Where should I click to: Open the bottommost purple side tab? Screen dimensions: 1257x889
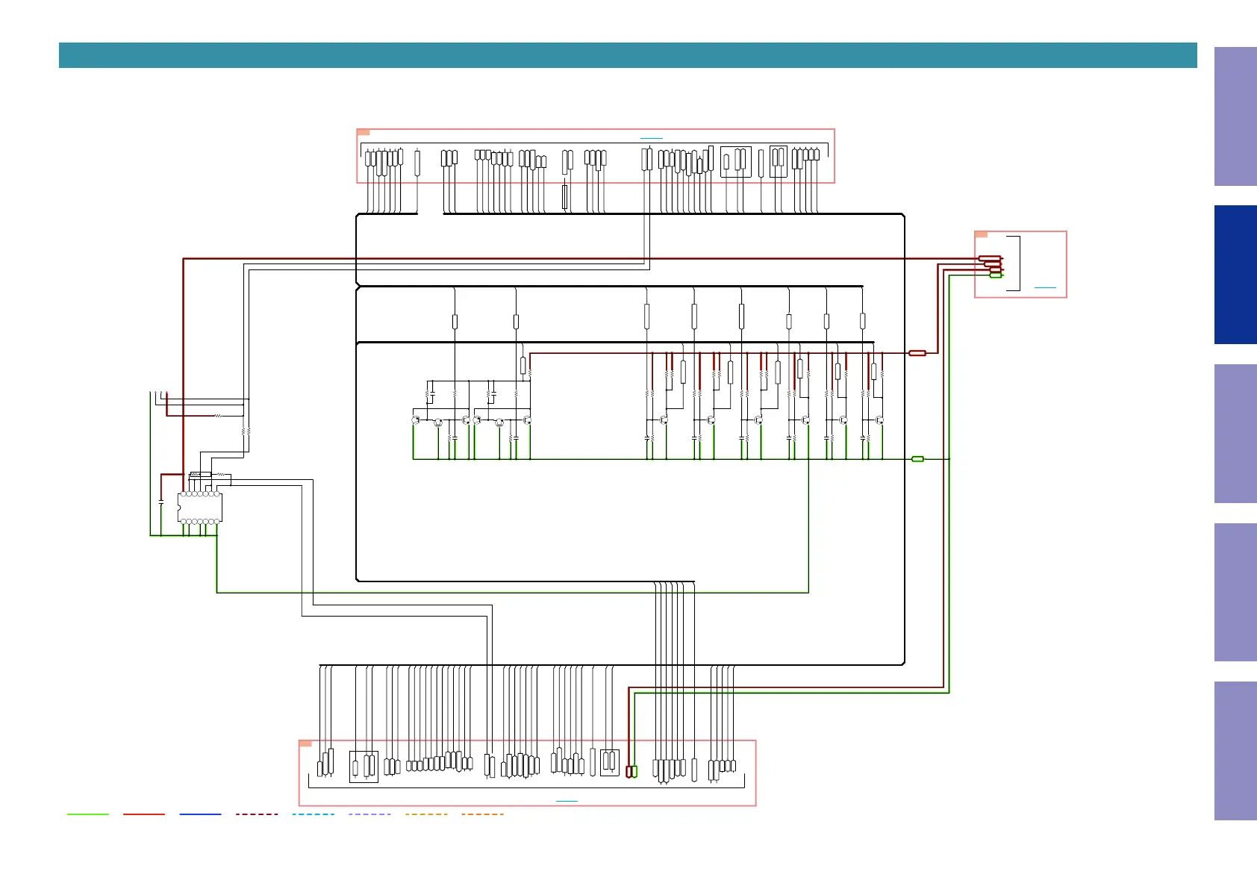1235,750
